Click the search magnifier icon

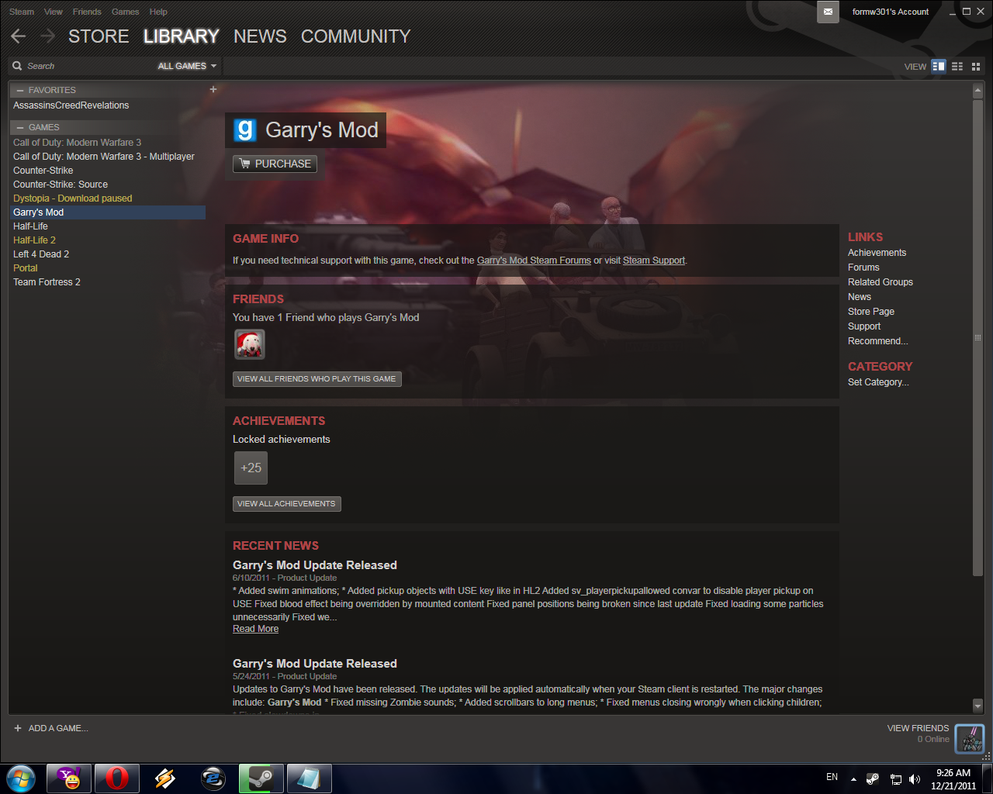click(17, 66)
